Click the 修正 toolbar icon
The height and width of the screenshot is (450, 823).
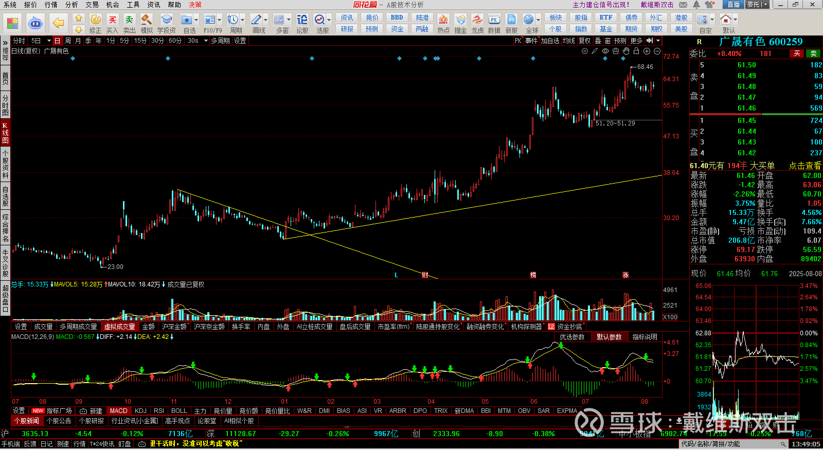click(x=96, y=20)
